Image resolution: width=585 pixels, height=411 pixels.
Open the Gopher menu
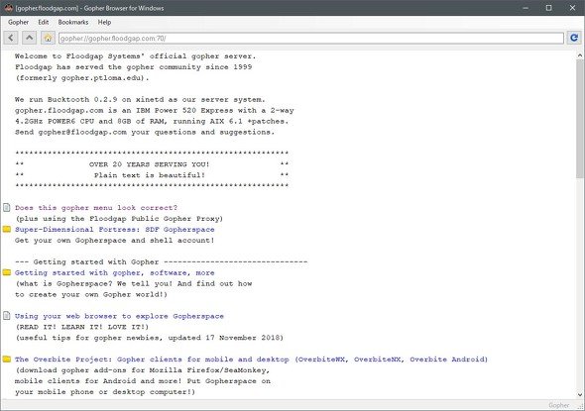coord(18,23)
